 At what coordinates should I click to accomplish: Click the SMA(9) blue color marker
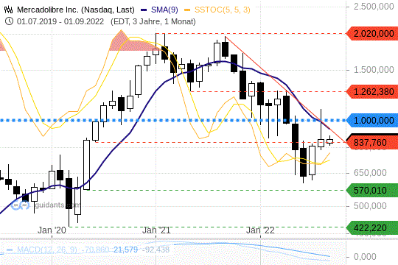click(144, 10)
